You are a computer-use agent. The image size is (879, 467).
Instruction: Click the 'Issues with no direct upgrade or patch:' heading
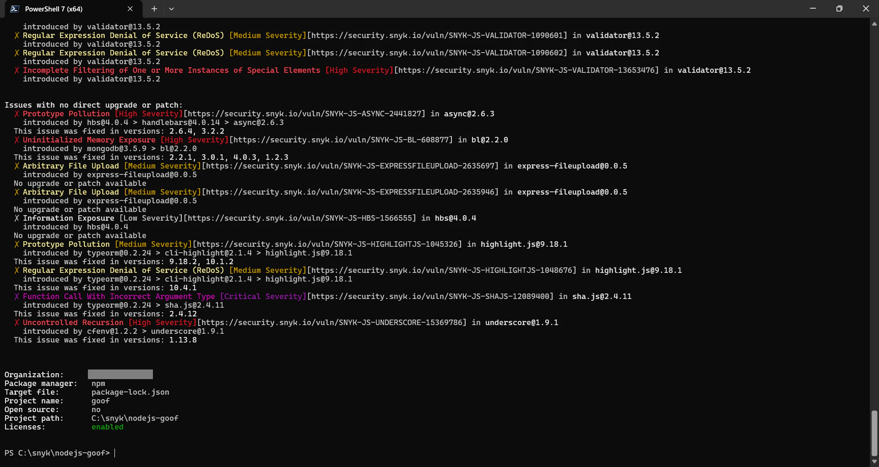(x=93, y=105)
